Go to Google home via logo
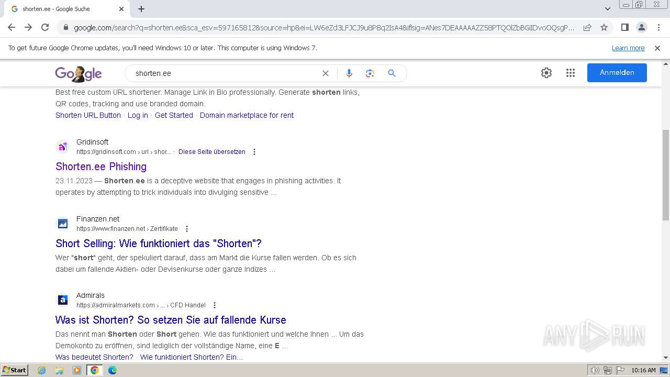 (x=79, y=74)
